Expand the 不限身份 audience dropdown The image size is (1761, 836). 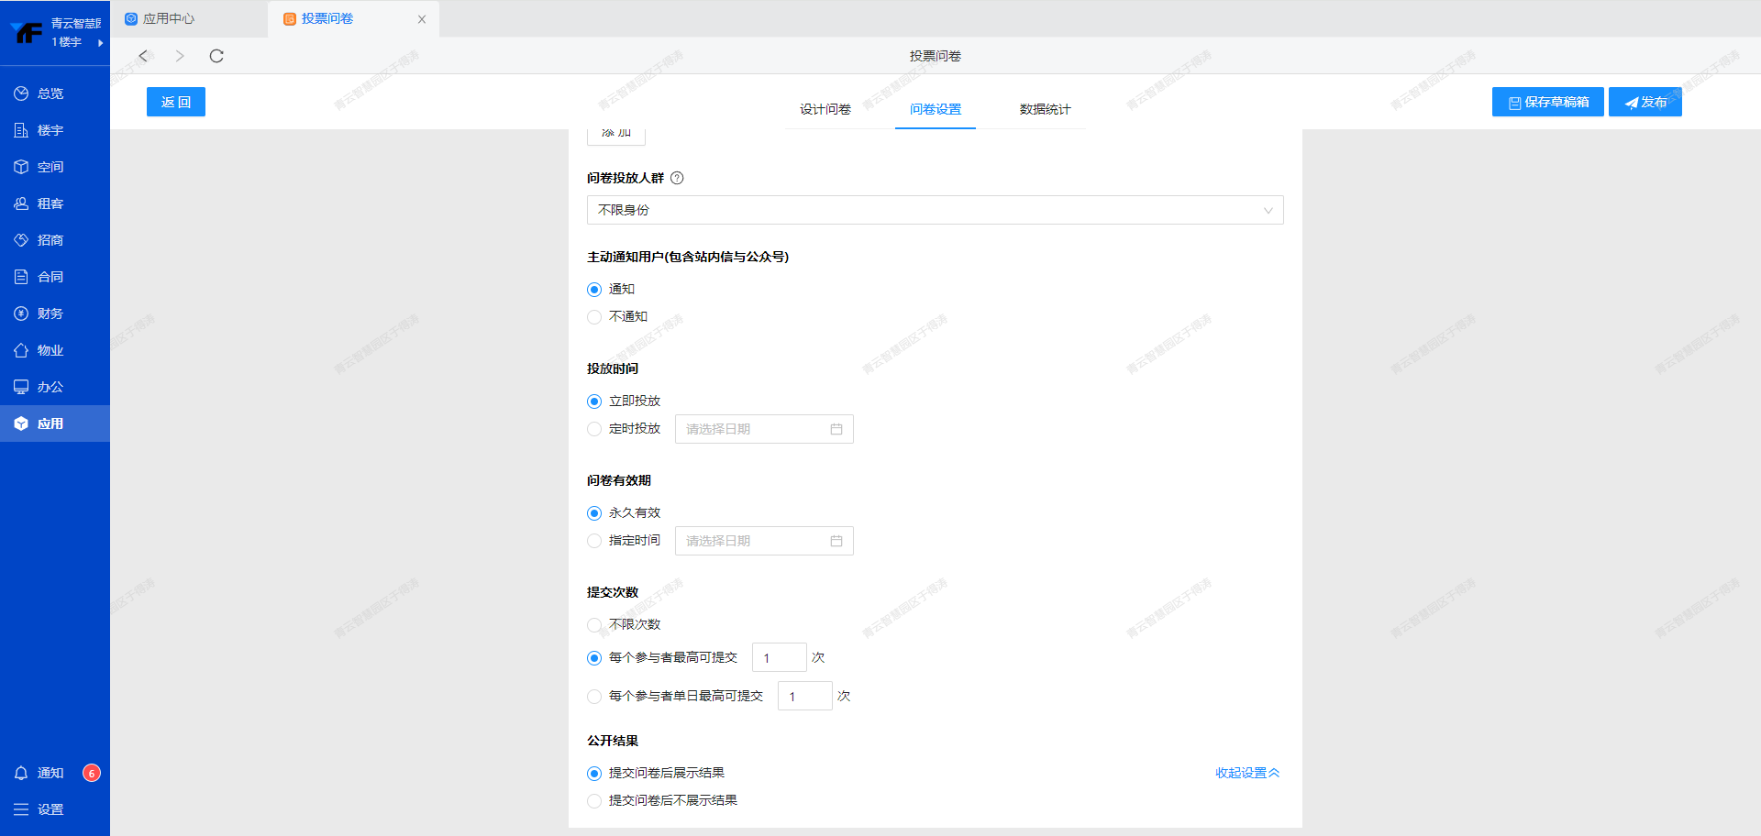(934, 210)
